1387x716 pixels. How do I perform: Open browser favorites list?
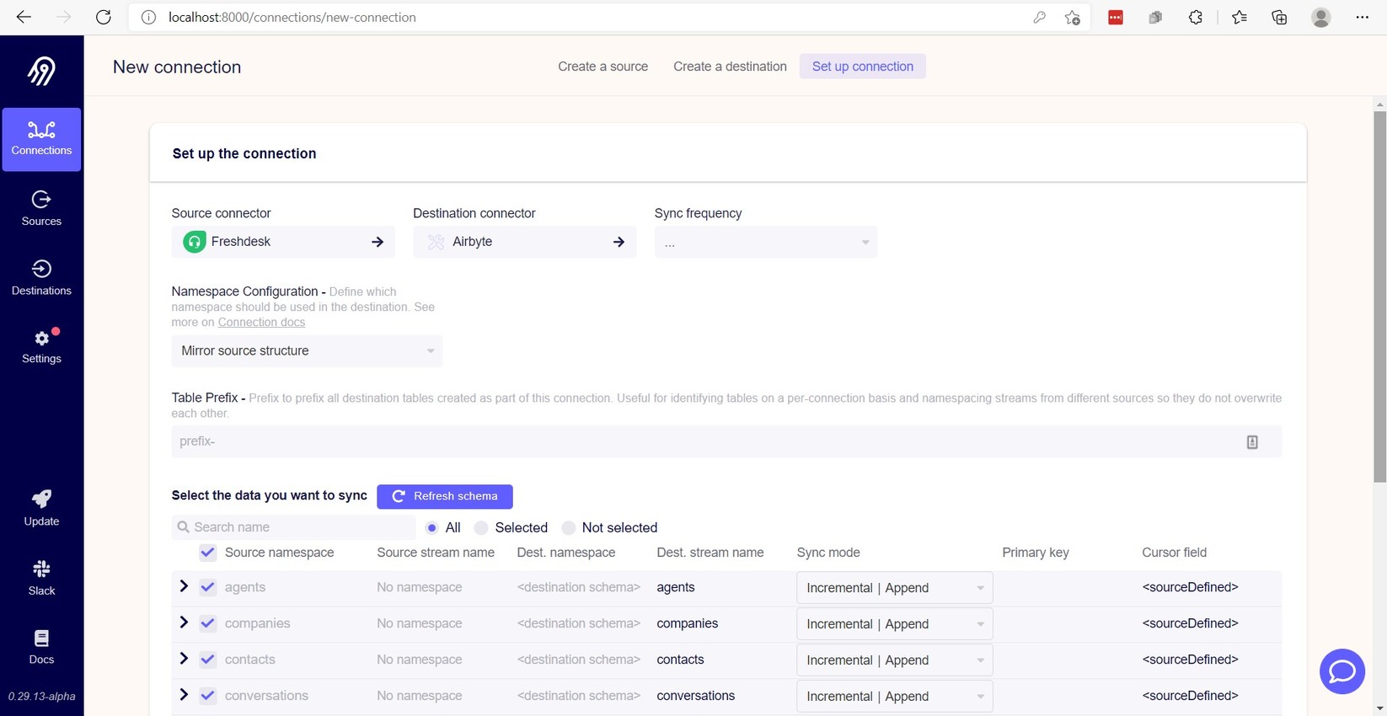click(x=1240, y=17)
